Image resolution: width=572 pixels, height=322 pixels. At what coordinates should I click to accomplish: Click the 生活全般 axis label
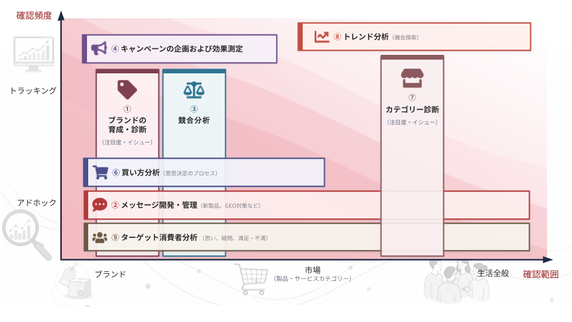tap(493, 273)
